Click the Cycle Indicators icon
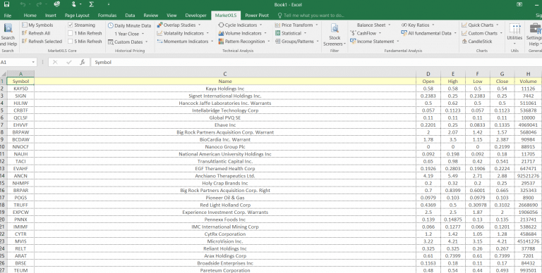The height and width of the screenshot is (273, 542). coord(221,25)
